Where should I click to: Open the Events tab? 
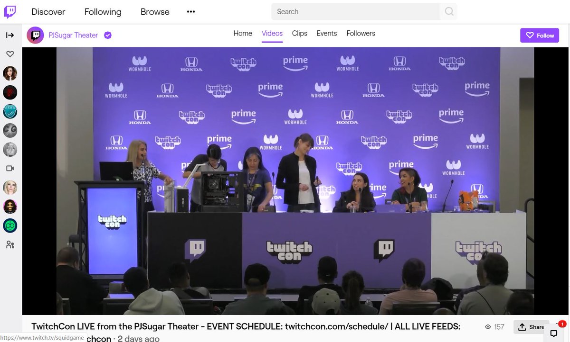point(327,34)
